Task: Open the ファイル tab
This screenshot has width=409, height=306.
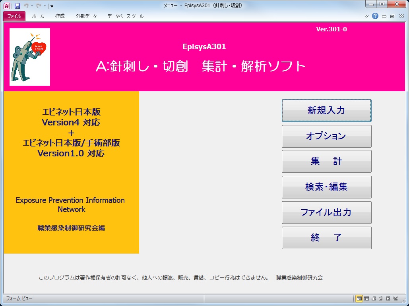Action: pyautogui.click(x=14, y=16)
